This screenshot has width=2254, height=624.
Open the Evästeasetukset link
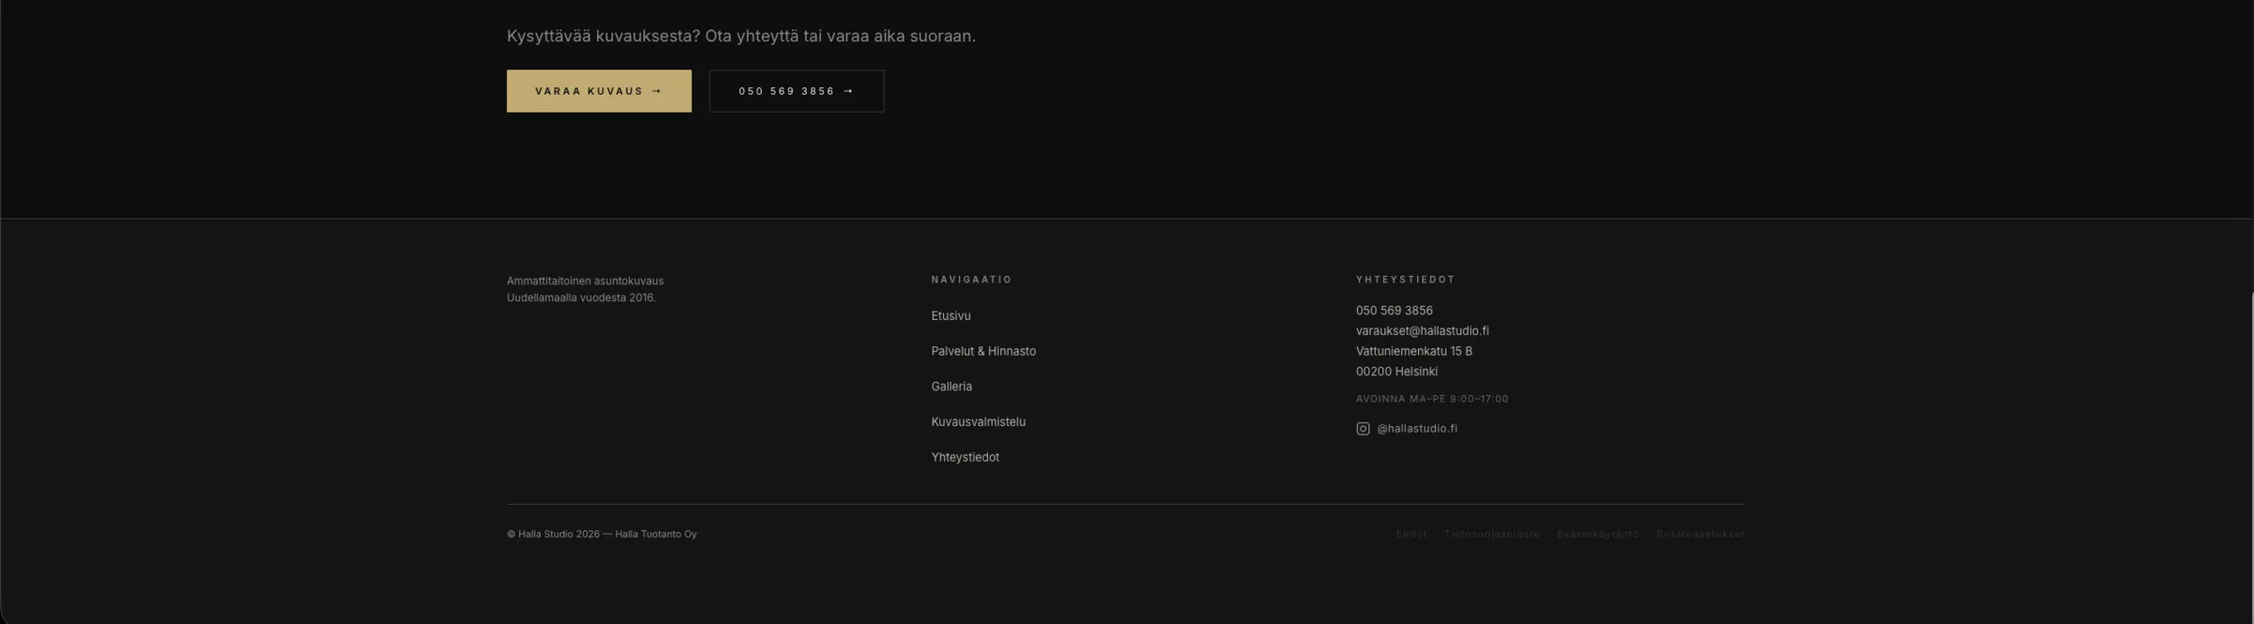coord(1700,534)
